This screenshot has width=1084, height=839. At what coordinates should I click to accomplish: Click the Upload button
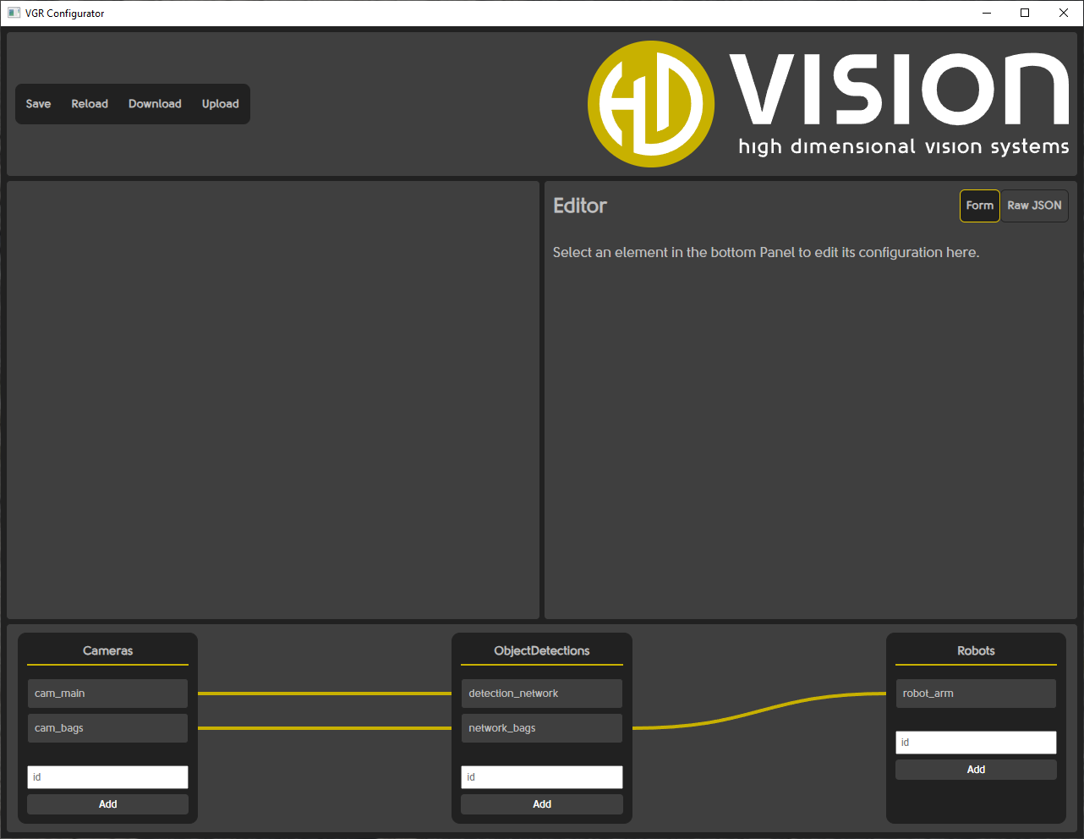pos(221,104)
